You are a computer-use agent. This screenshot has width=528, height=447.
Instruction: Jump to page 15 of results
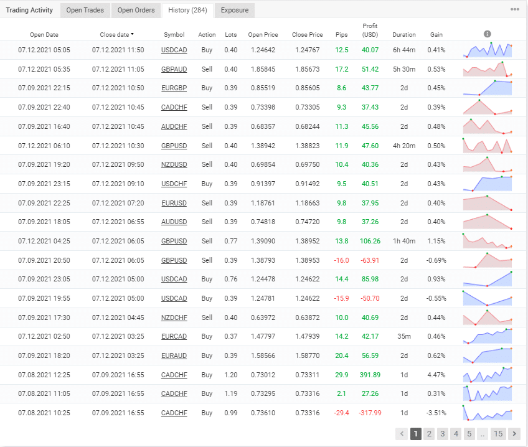tap(498, 434)
